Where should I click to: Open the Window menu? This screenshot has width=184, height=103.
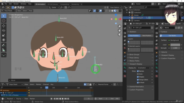click(x=23, y=4)
